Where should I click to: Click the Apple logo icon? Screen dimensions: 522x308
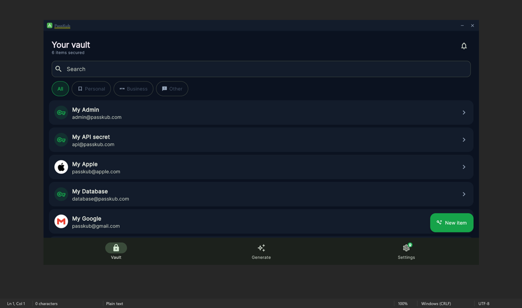(61, 167)
